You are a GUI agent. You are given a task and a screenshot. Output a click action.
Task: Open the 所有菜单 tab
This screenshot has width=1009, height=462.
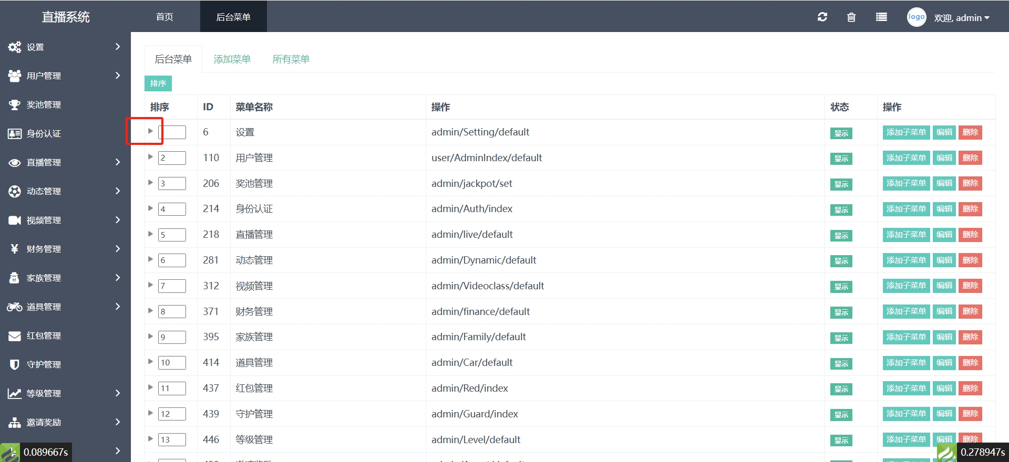point(291,59)
